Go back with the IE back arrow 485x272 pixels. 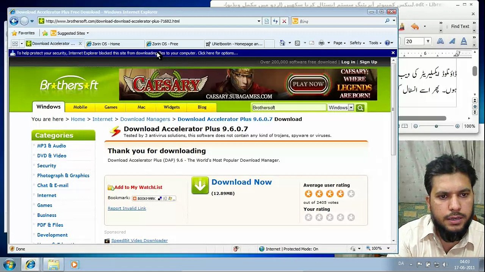click(x=14, y=21)
